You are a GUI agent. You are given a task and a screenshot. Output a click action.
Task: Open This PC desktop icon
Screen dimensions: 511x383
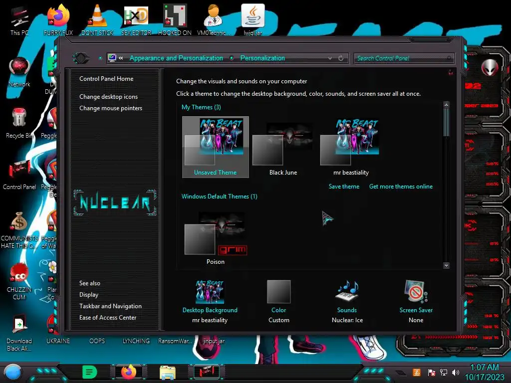[19, 21]
